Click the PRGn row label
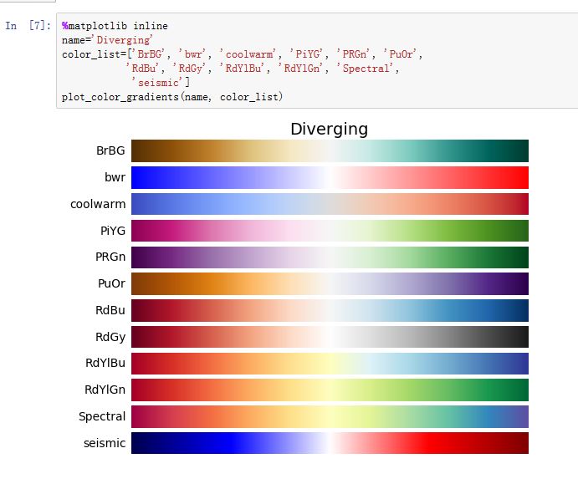Screen dimensions: 578x484 pyautogui.click(x=110, y=257)
